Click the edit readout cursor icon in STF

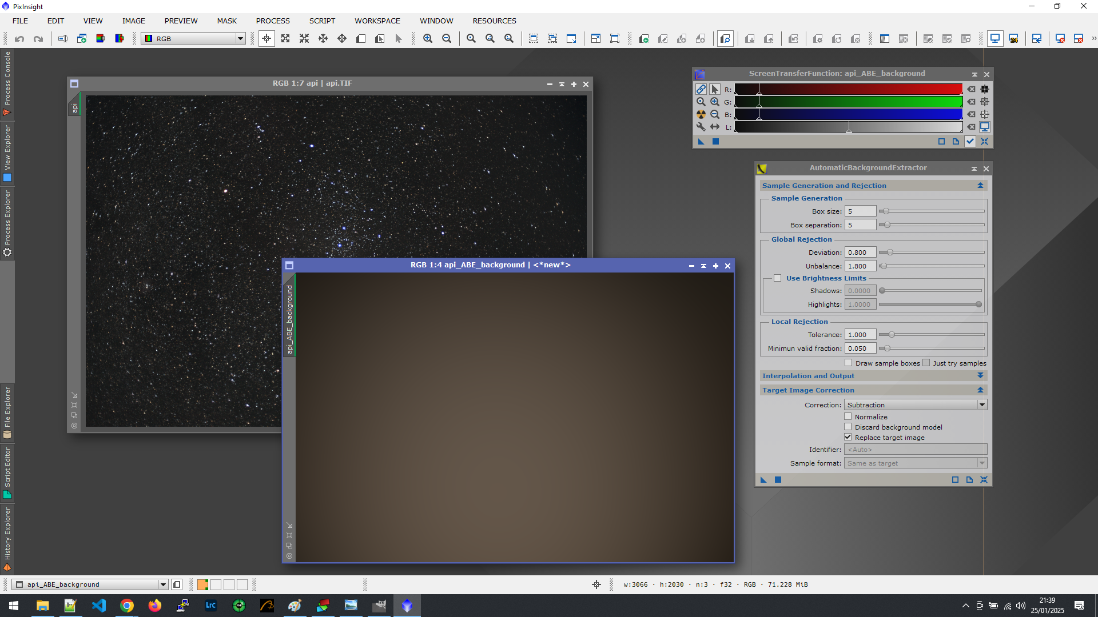pyautogui.click(x=715, y=89)
